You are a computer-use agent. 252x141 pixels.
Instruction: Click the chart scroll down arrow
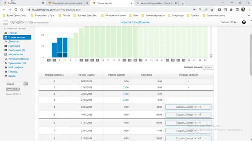(x=211, y=56)
